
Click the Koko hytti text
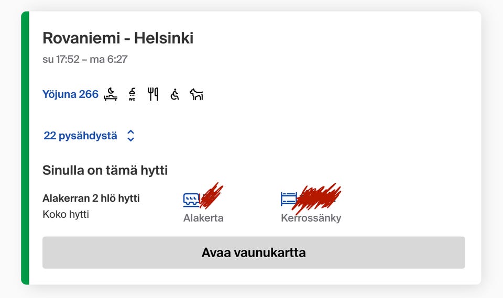point(65,214)
